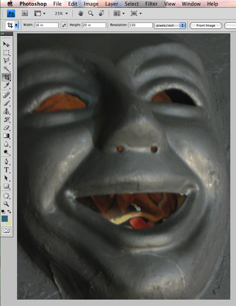Open the View menu
The width and height of the screenshot is (236, 306).
coord(170,3)
